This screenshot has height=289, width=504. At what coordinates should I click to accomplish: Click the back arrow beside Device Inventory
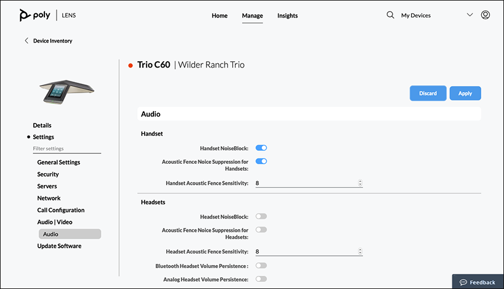click(x=26, y=40)
